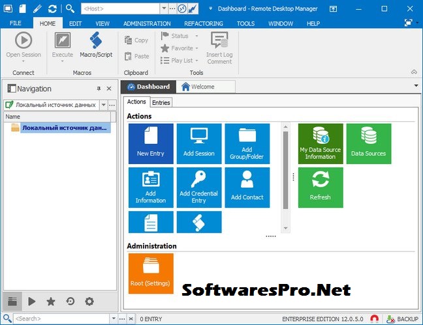Open the ADMINISTRATION ribbon tab
The width and height of the screenshot is (423, 325).
147,23
